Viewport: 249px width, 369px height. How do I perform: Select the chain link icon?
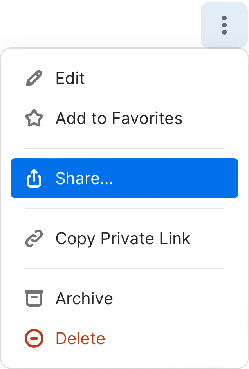(34, 238)
